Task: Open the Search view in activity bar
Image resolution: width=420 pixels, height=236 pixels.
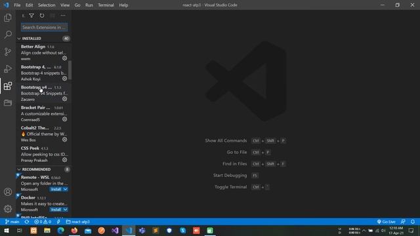Action: pyautogui.click(x=8, y=35)
